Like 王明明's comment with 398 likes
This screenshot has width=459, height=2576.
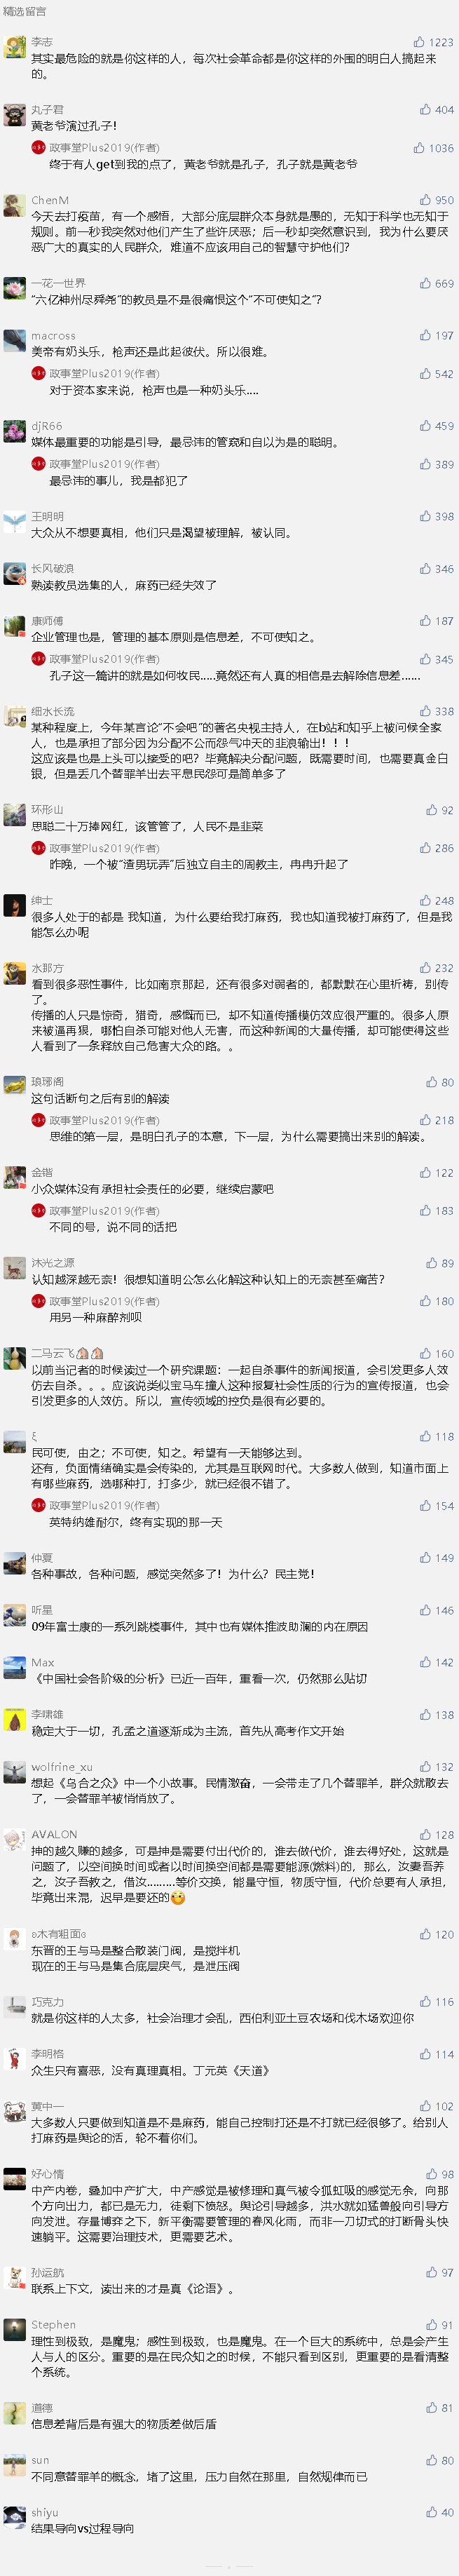[436, 517]
